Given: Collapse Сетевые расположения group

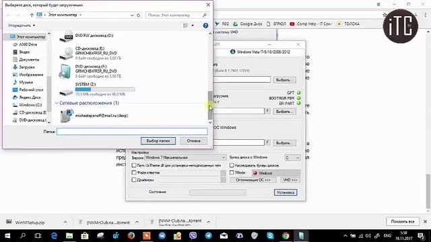Looking at the screenshot, I should pyautogui.click(x=57, y=103).
